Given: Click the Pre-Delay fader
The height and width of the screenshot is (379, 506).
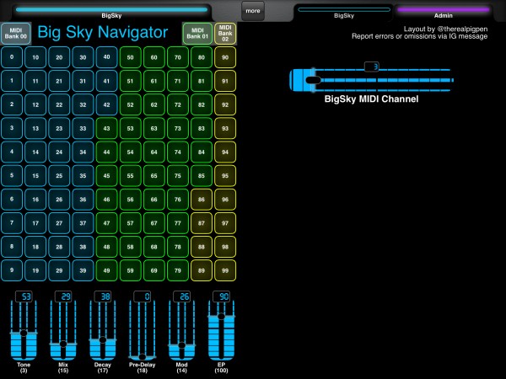Looking at the screenshot, I should pos(143,330).
